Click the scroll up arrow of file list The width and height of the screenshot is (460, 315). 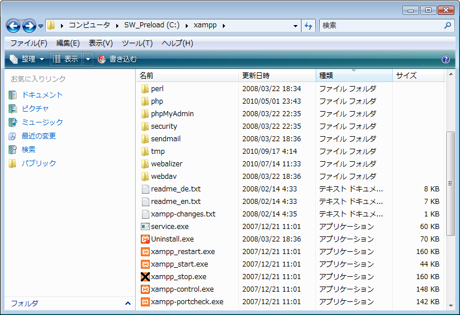(x=451, y=75)
